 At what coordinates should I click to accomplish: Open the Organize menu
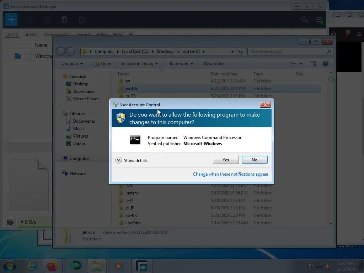point(72,64)
